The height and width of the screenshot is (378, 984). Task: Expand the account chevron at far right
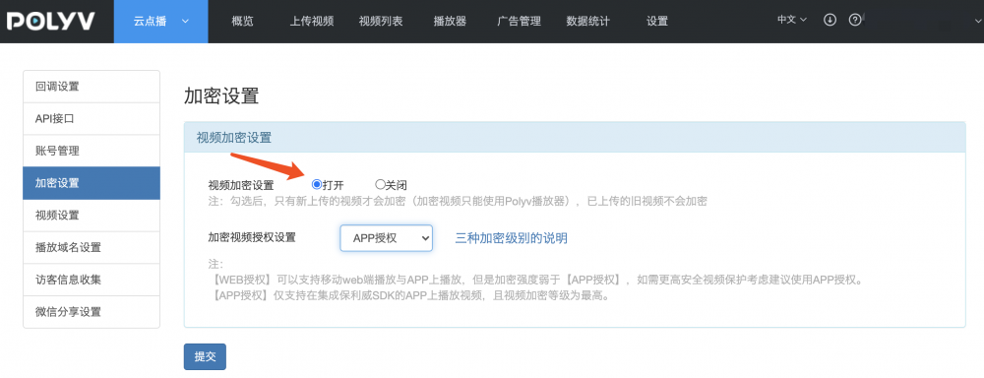coord(979,21)
